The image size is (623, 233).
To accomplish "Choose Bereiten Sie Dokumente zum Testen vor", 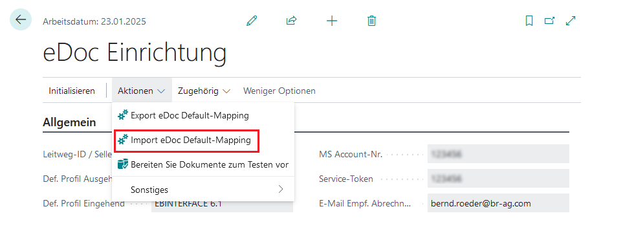I will pos(203,164).
